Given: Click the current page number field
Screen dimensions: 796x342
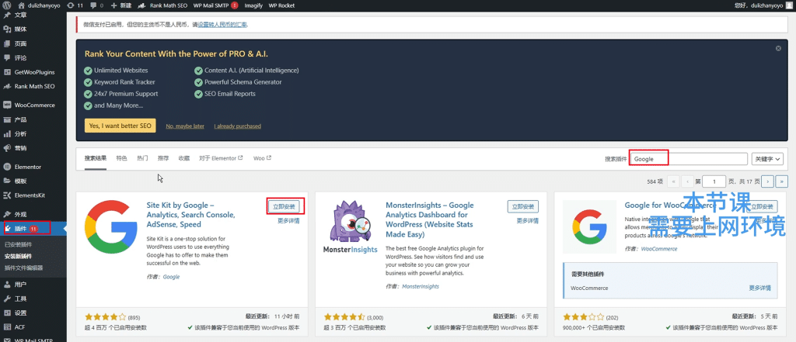Looking at the screenshot, I should [x=714, y=181].
